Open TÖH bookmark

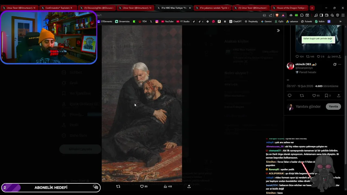point(143,21)
